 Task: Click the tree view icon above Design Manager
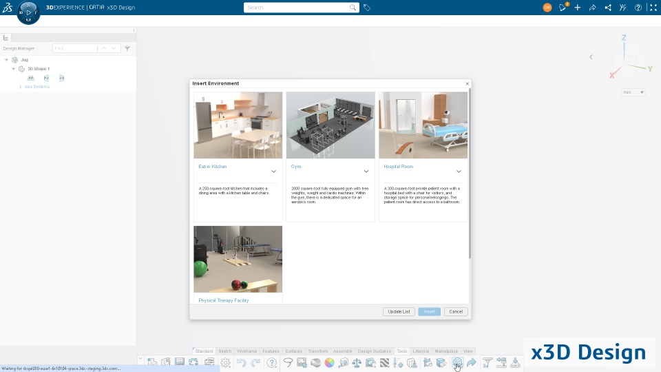[x=6, y=38]
